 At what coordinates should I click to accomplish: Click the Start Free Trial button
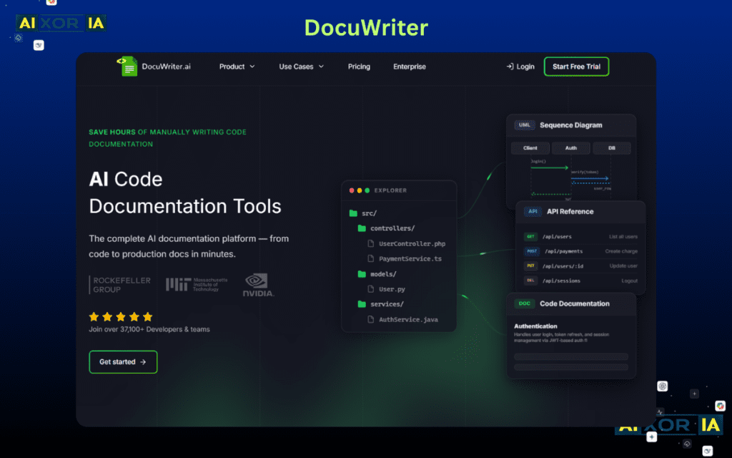tap(576, 66)
